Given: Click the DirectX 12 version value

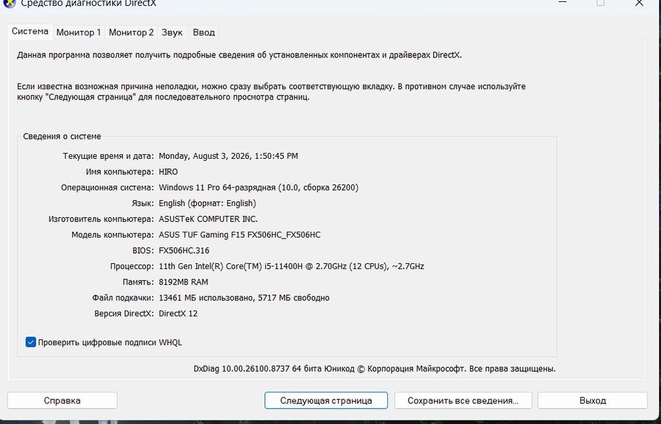Looking at the screenshot, I should pos(178,314).
